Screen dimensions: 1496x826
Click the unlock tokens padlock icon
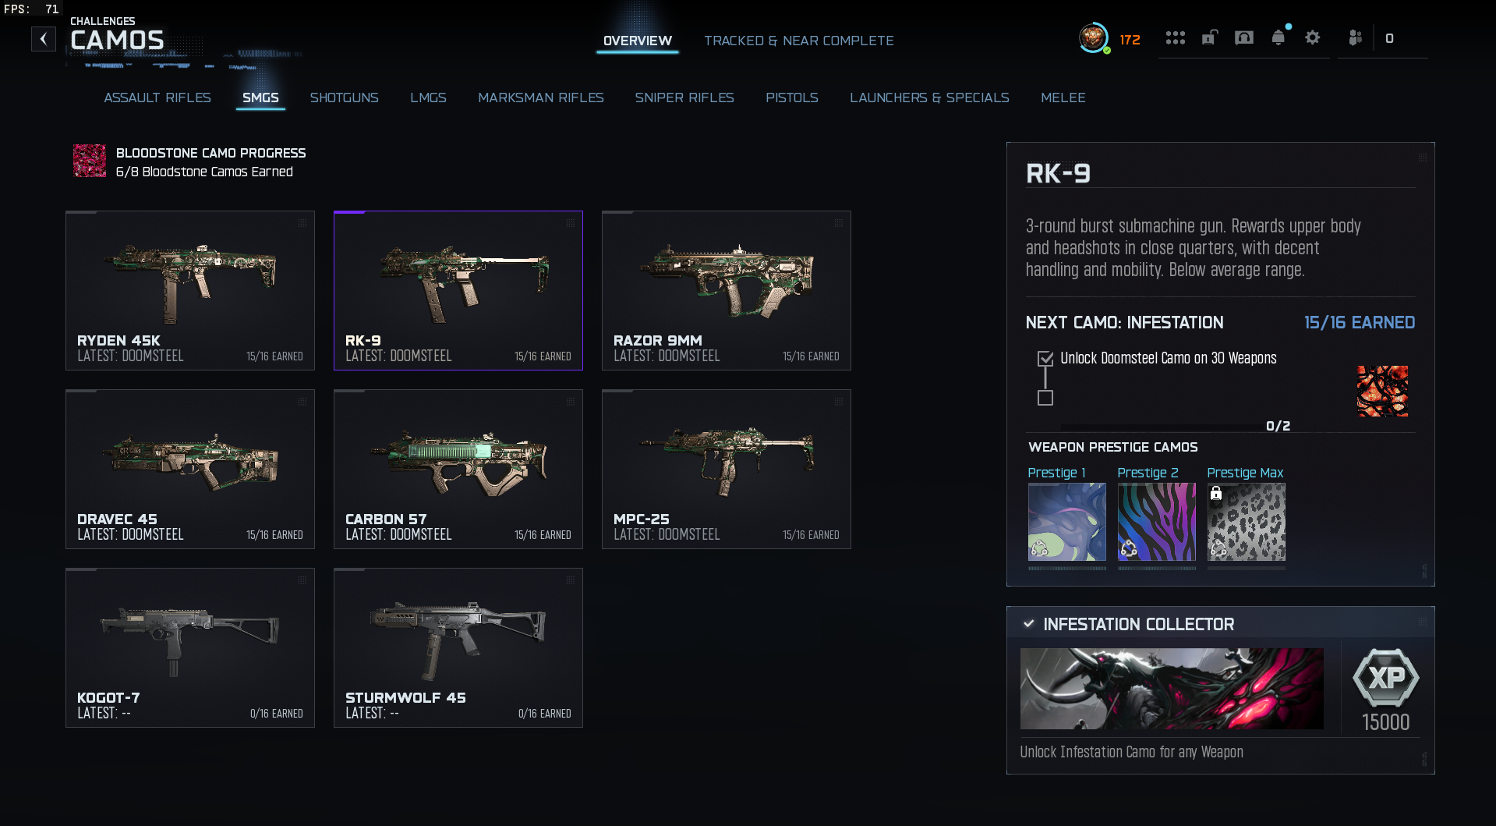point(1209,37)
